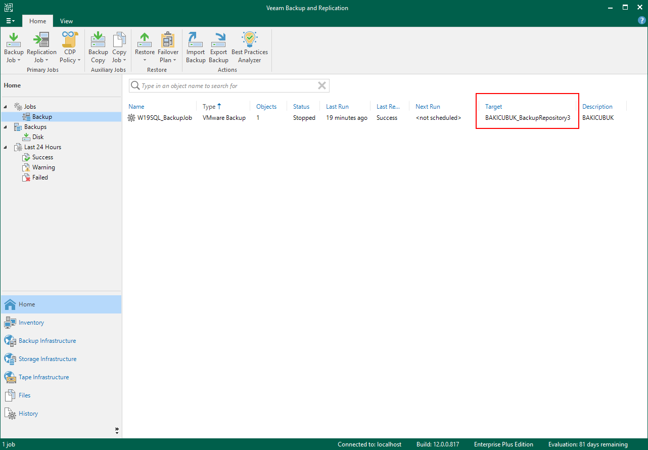Select the W19SQL_BackupJob row name
Viewport: 648px width, 450px height.
click(x=165, y=118)
